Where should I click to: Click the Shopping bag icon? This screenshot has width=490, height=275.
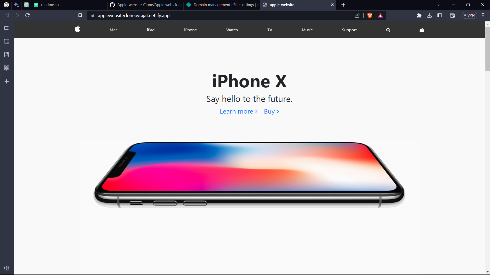click(x=422, y=30)
